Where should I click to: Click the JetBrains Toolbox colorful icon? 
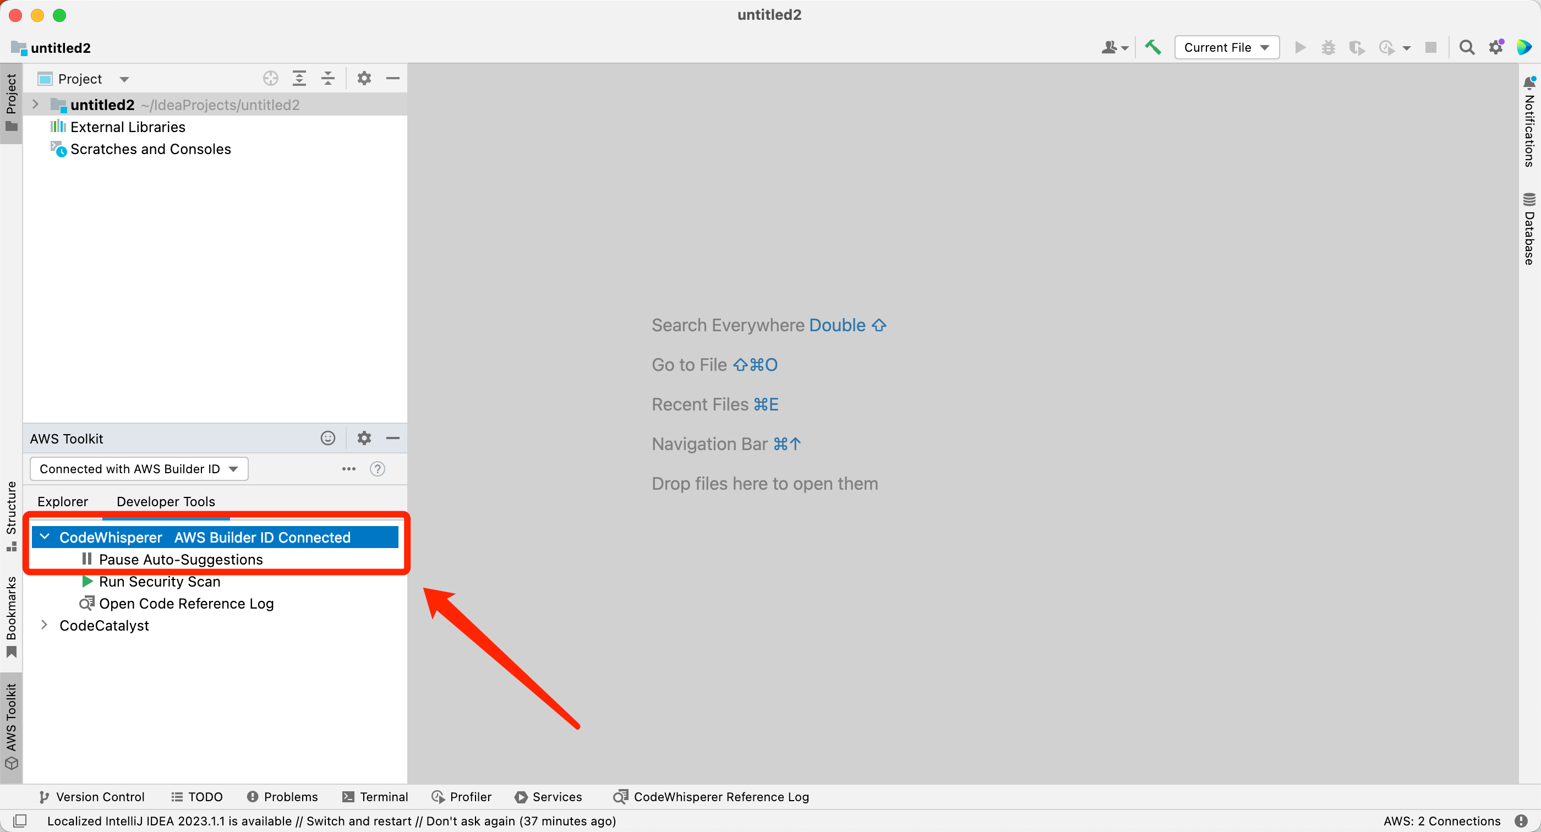coord(1523,47)
